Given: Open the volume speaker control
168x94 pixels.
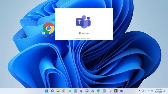Looking at the screenshot, I should coord(152,91).
